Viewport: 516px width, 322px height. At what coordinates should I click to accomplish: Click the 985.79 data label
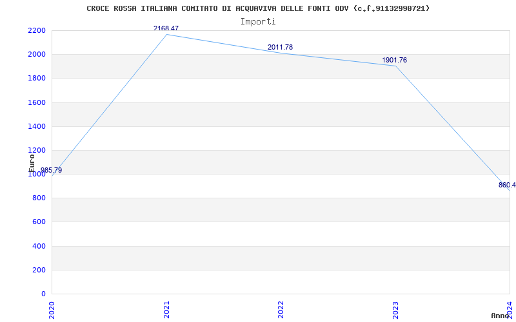(51, 170)
